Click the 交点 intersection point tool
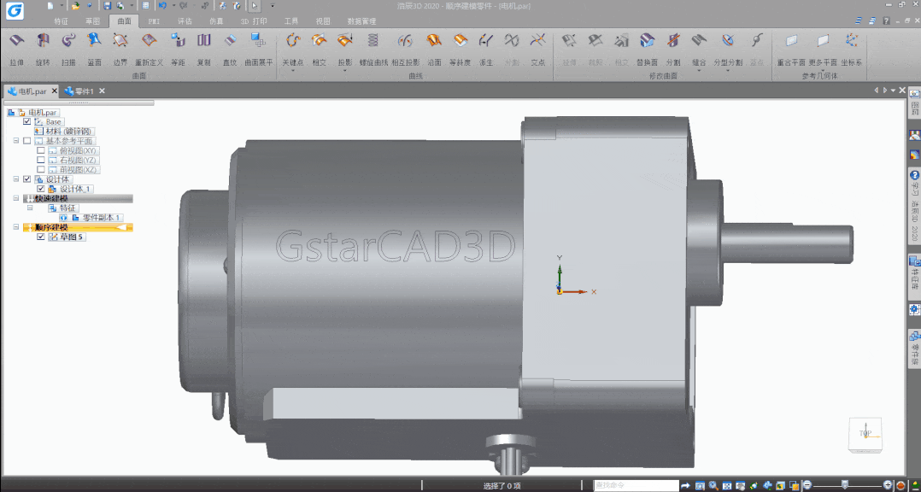921x492 pixels. (x=537, y=49)
